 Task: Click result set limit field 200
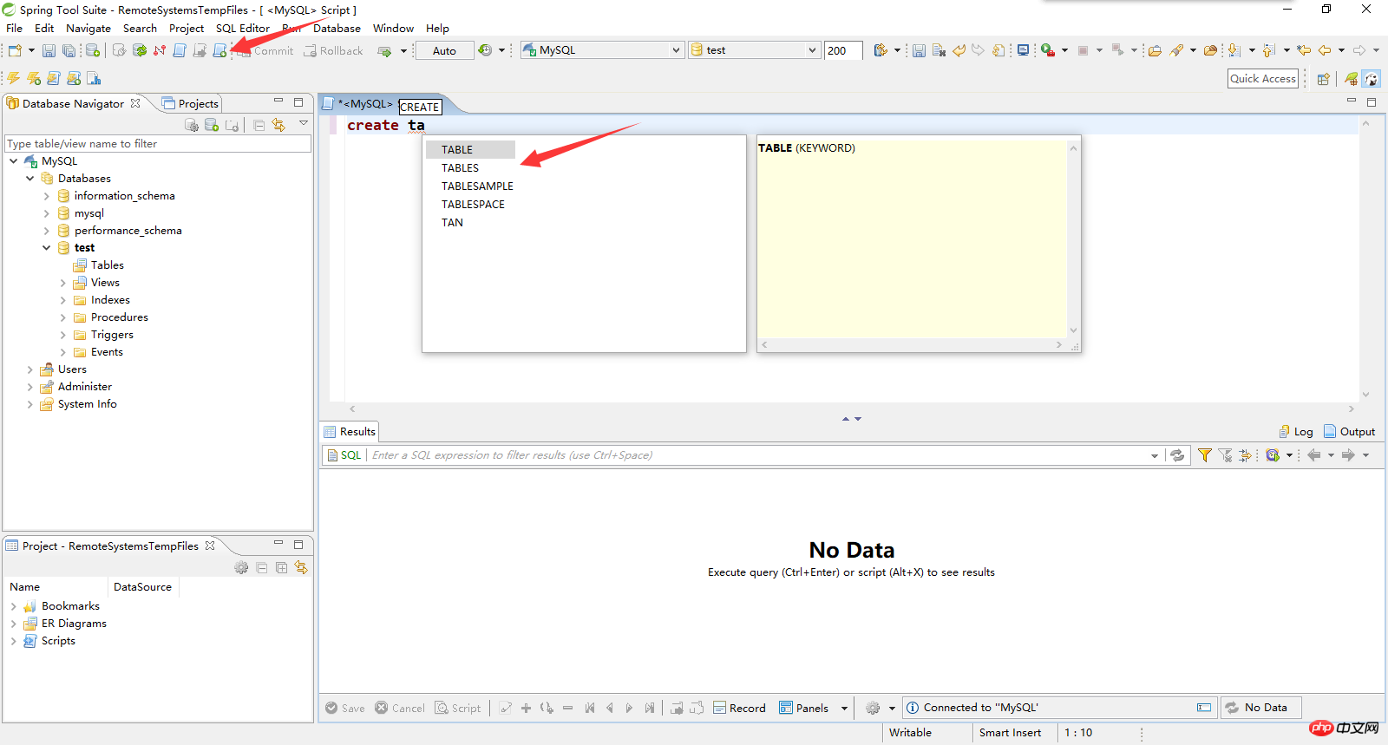click(x=843, y=50)
